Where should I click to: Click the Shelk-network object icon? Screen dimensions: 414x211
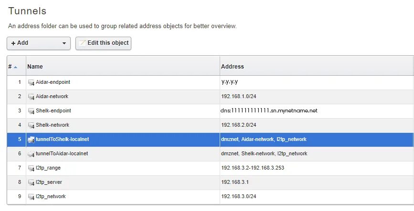31,125
